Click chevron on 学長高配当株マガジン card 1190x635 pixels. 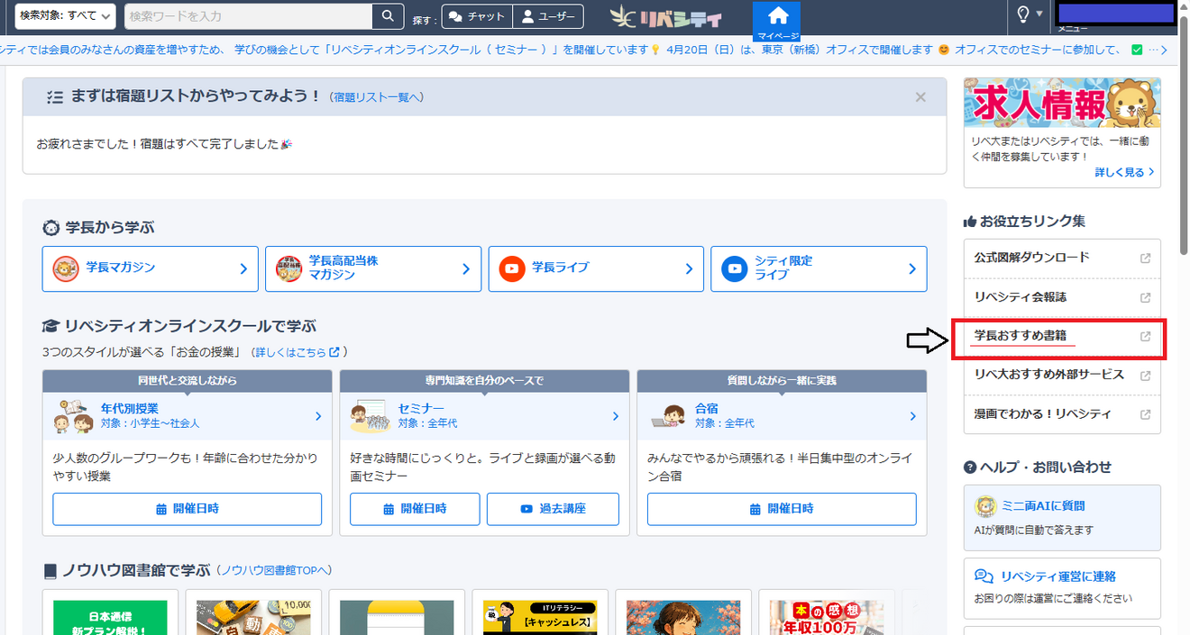pos(466,268)
